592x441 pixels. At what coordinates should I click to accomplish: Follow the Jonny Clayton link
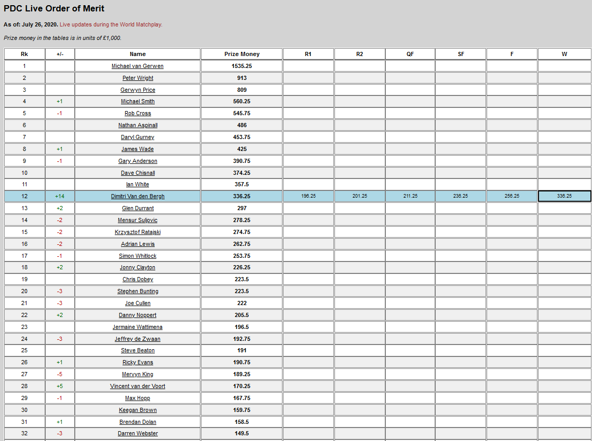pos(138,268)
